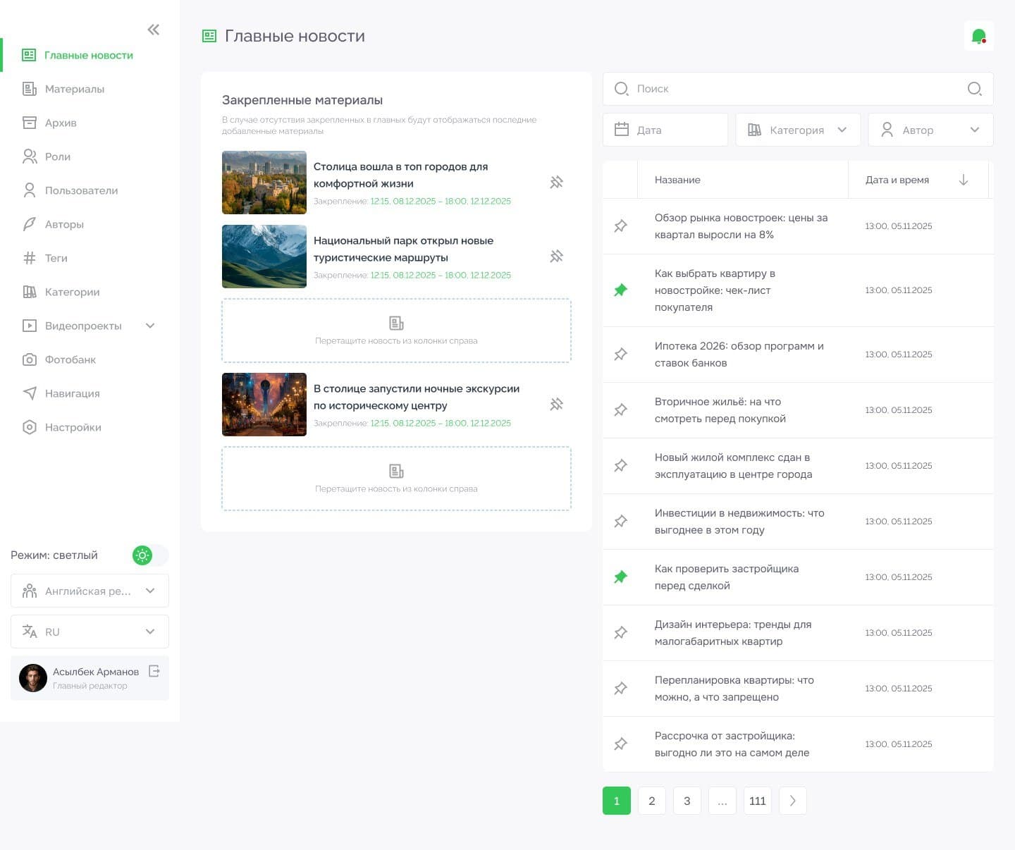
Task: Click the pagination ellipsis button
Action: pos(722,801)
